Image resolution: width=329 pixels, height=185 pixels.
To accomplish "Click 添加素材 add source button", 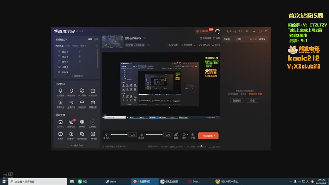I will (x=77, y=76).
